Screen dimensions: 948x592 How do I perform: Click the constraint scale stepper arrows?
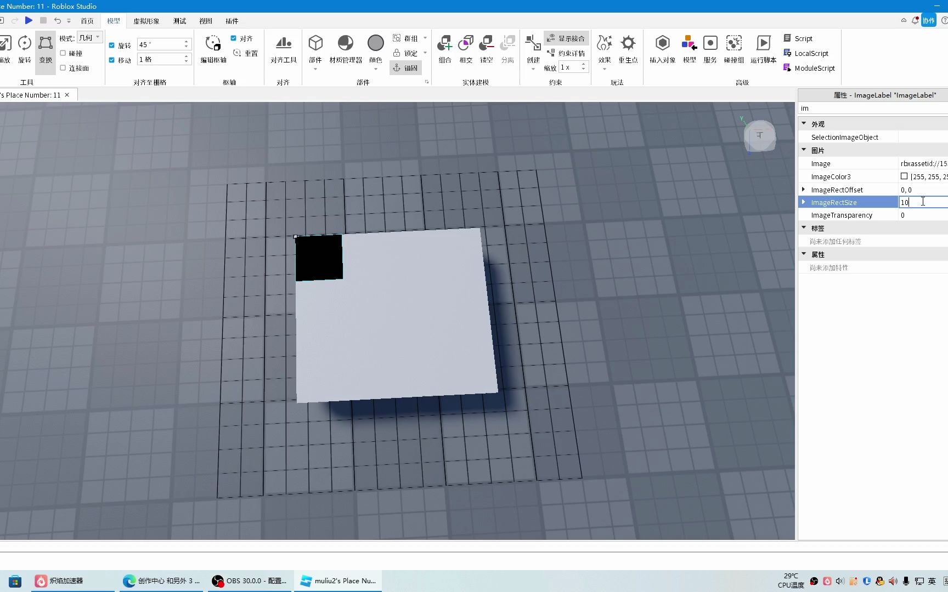pos(584,67)
